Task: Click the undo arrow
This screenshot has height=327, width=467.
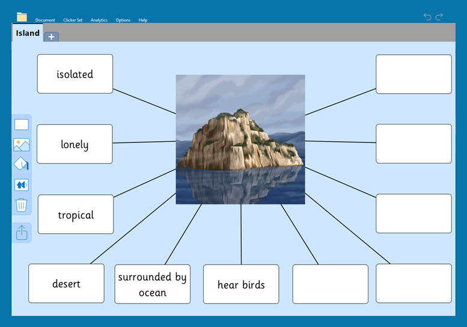Action: pyautogui.click(x=427, y=17)
